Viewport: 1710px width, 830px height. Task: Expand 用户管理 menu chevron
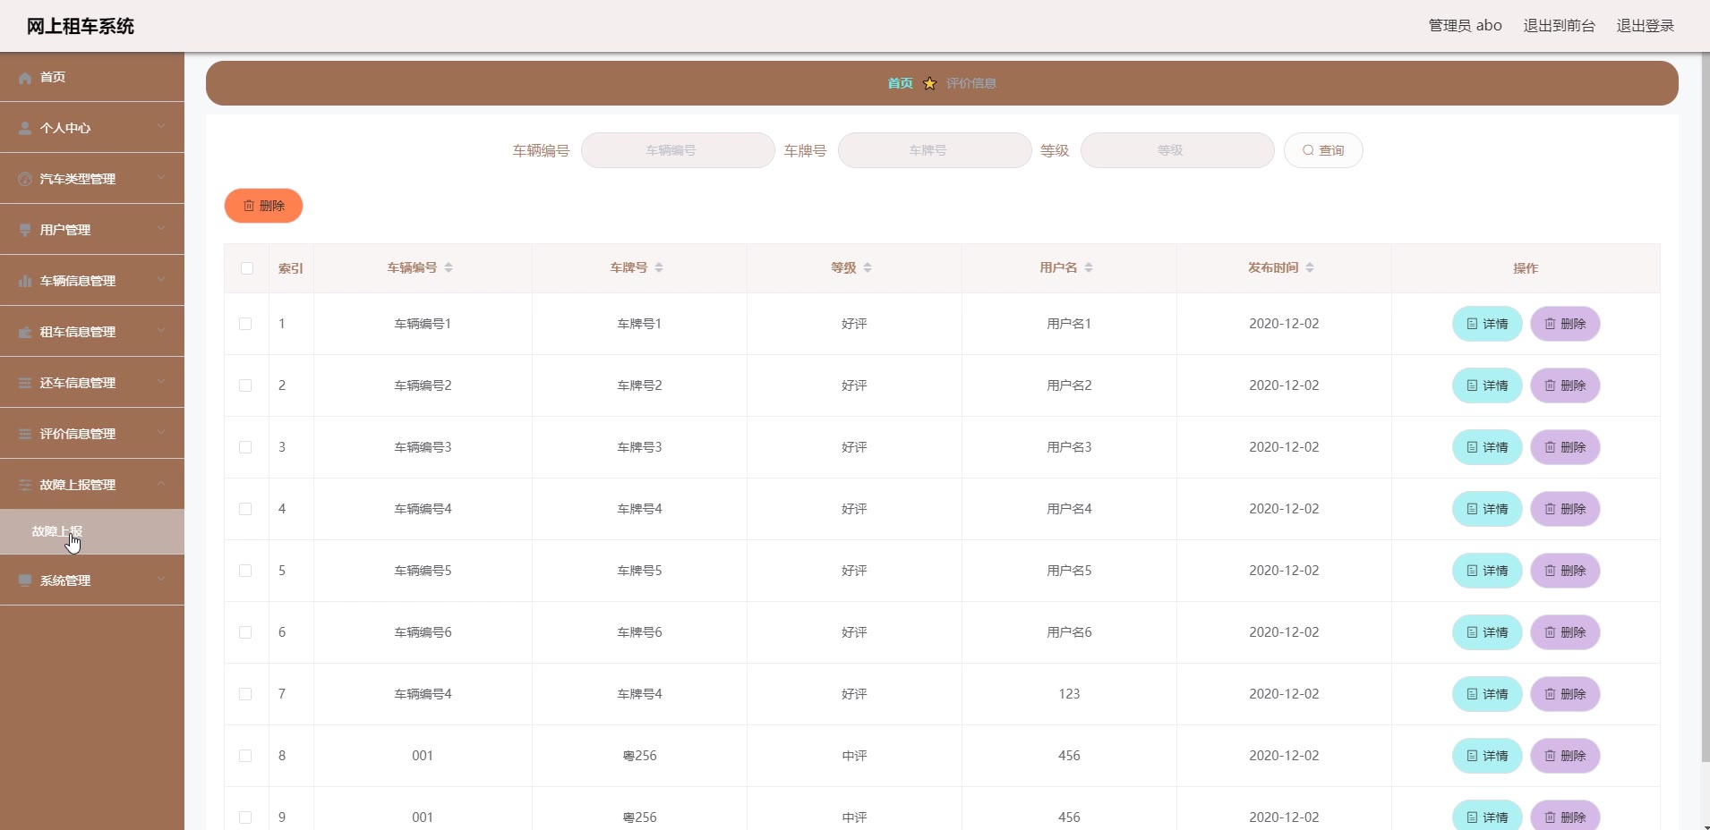pos(161,229)
